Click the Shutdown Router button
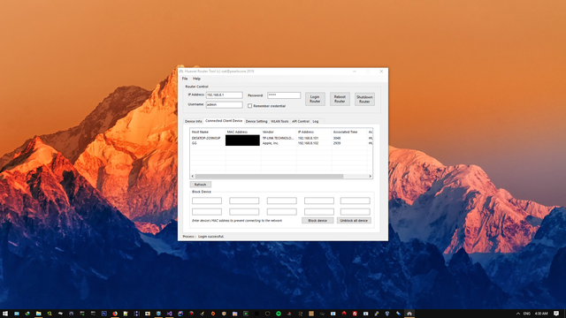The image size is (566, 318). (364, 99)
